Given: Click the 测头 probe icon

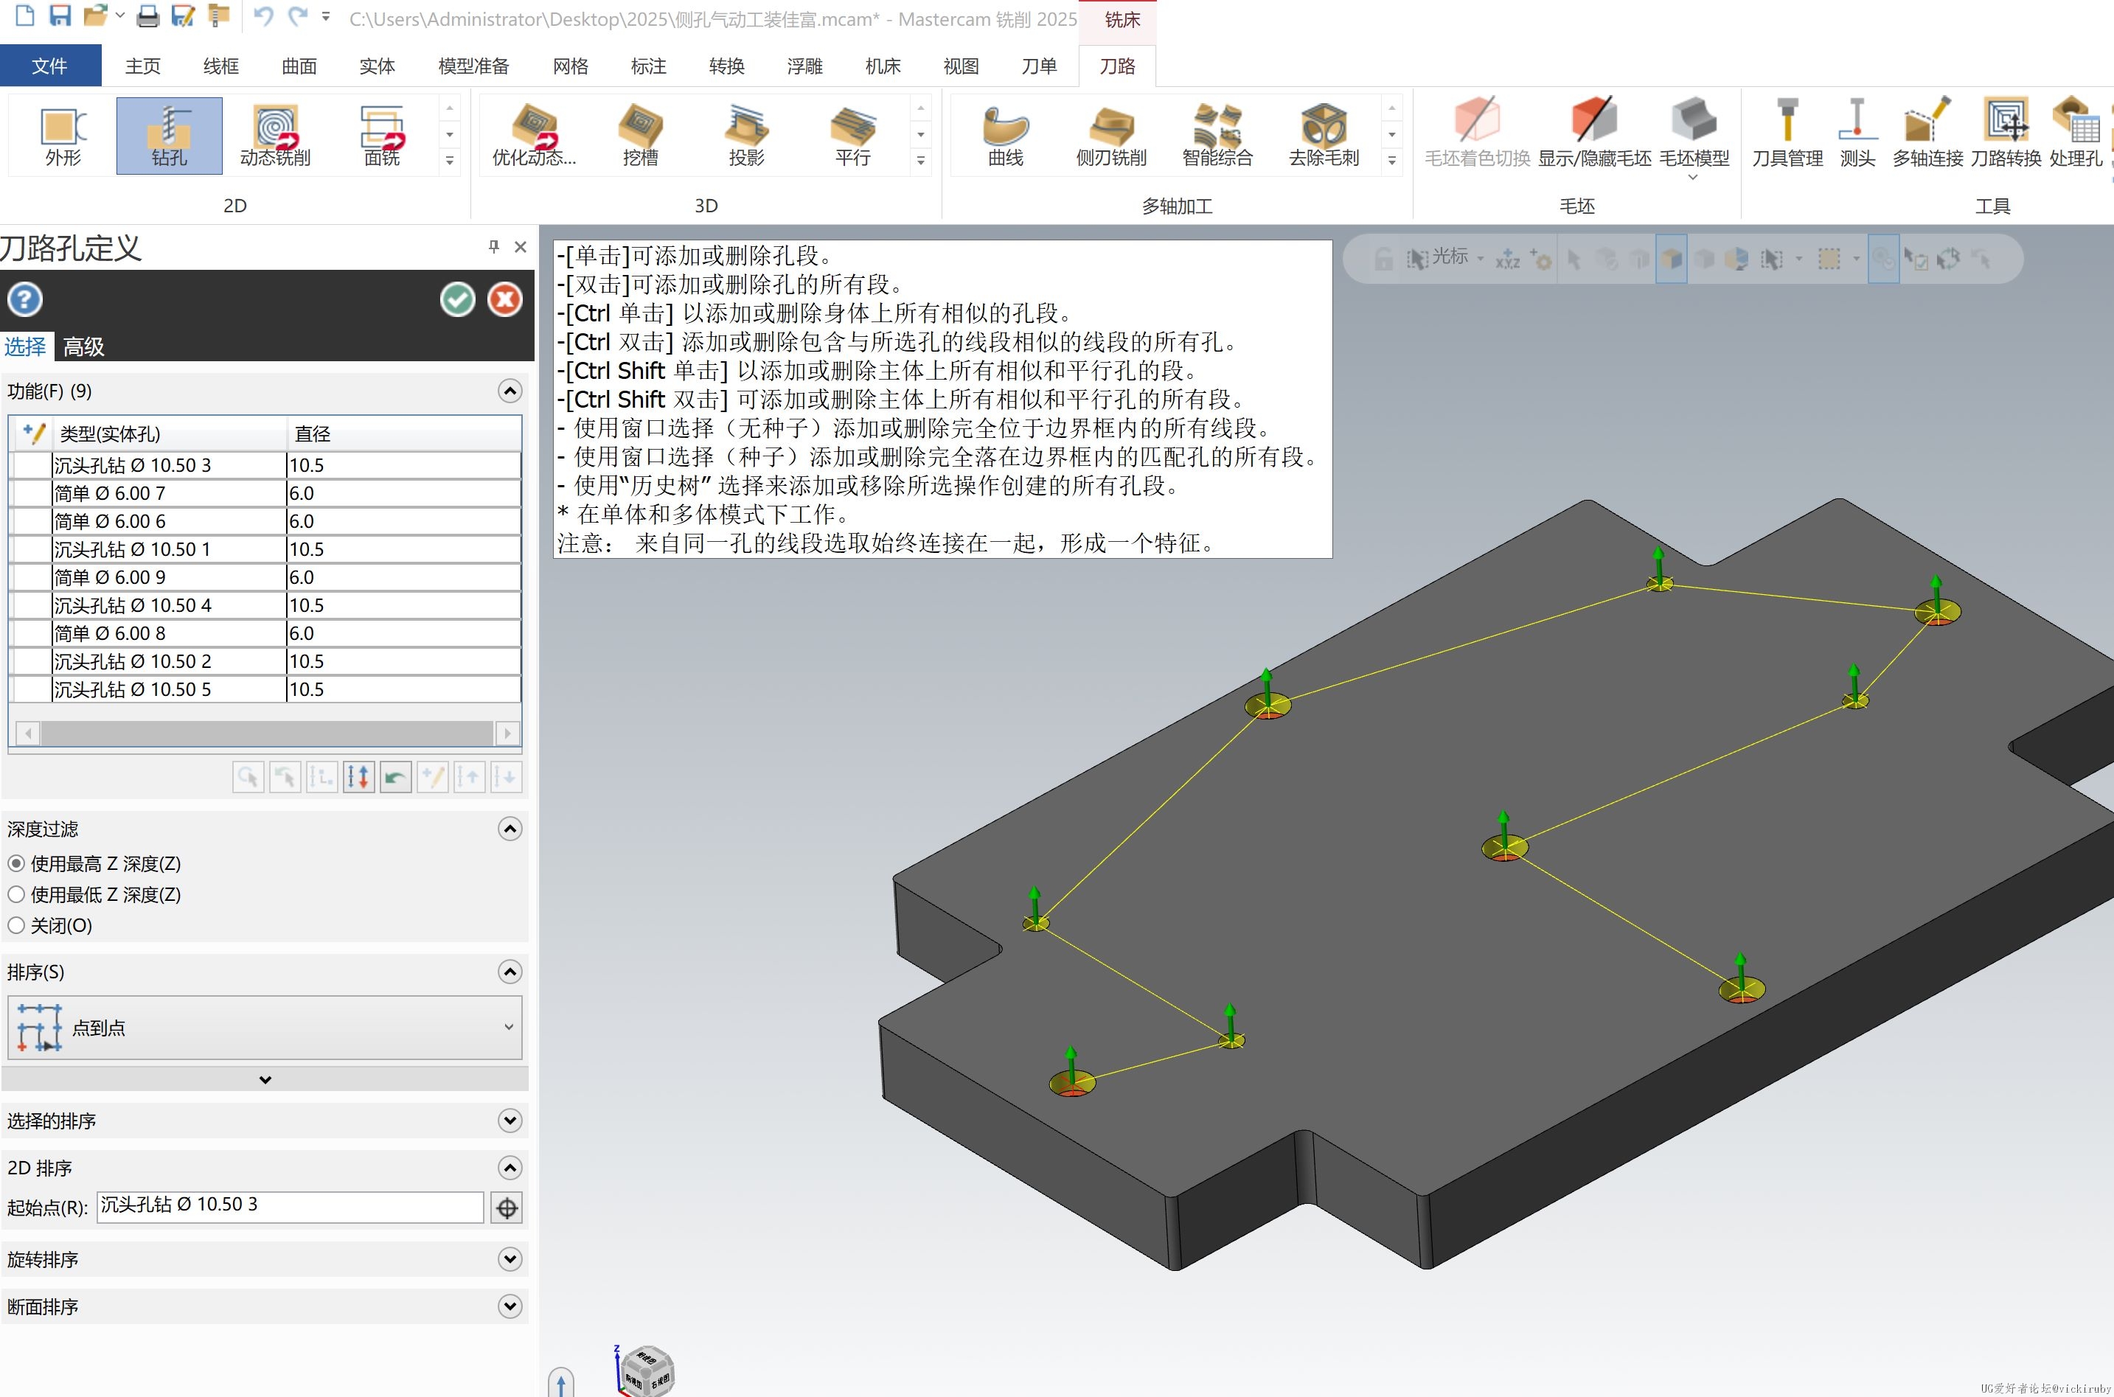Looking at the screenshot, I should (x=1857, y=133).
